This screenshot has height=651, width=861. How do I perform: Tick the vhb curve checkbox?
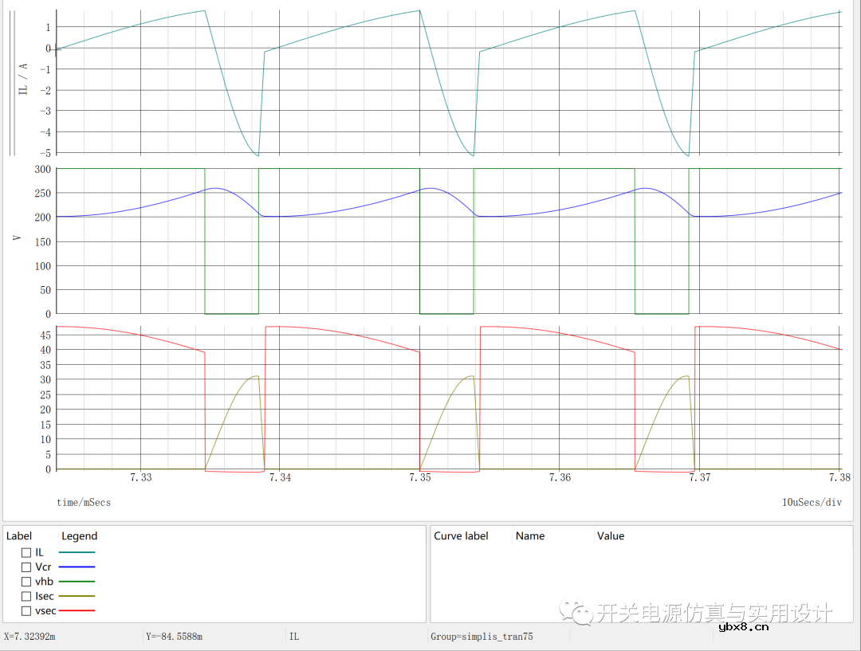(x=26, y=582)
